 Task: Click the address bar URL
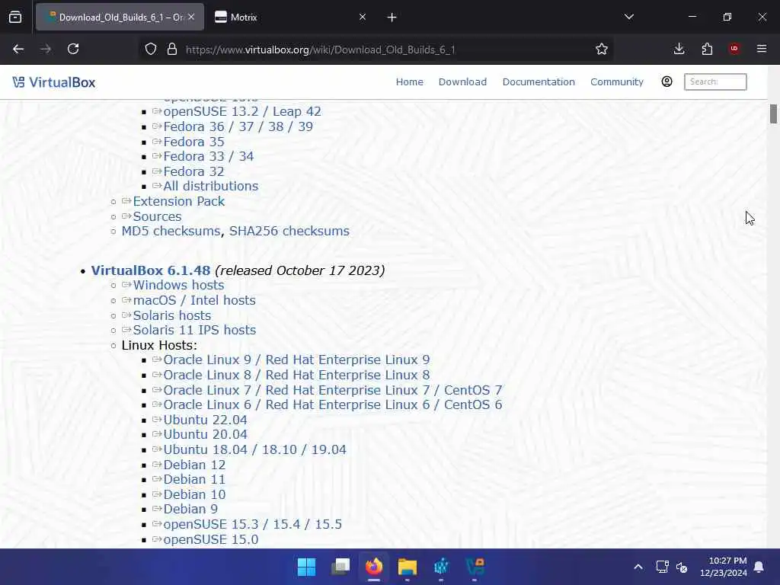320,50
